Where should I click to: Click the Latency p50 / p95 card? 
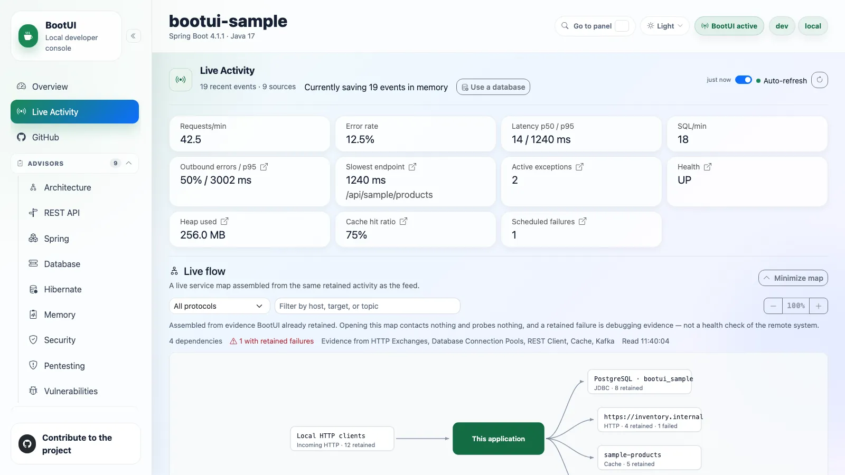581,134
